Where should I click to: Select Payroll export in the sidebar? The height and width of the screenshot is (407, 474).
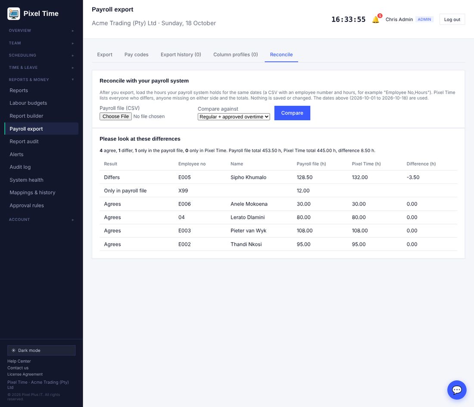pyautogui.click(x=41, y=129)
